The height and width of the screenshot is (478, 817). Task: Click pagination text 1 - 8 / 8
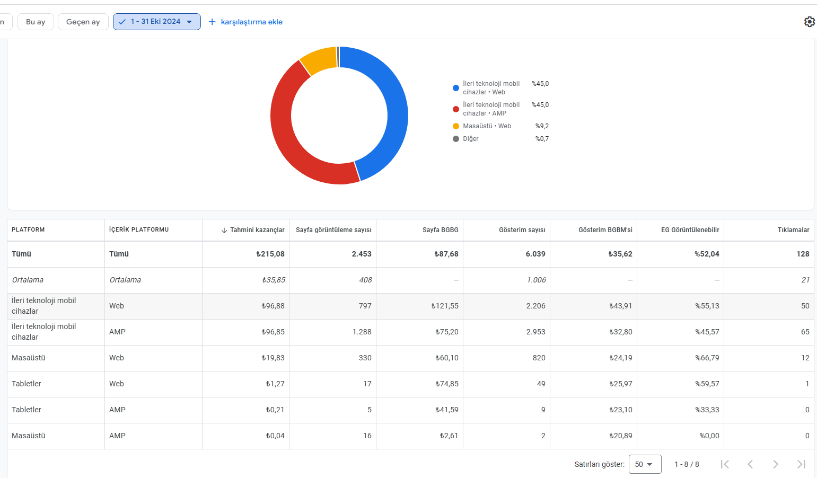[687, 464]
